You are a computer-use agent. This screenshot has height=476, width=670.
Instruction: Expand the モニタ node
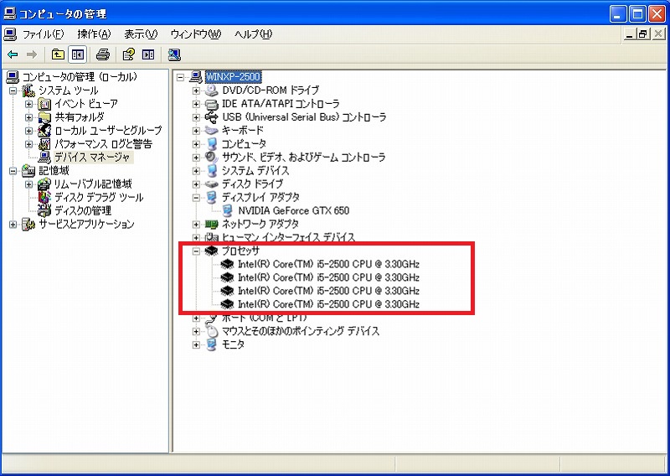click(x=196, y=344)
